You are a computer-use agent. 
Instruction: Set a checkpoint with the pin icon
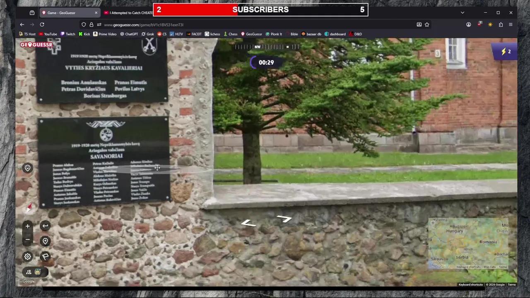tap(46, 241)
